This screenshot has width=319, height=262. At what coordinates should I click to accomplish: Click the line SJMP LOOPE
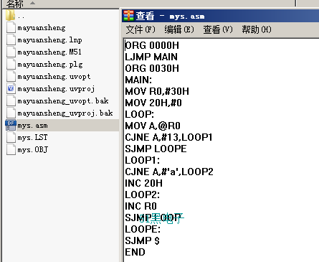[x=156, y=149]
